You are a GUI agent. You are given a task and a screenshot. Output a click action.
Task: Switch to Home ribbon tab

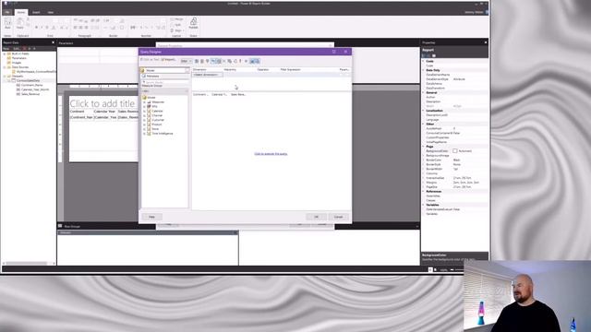point(21,12)
